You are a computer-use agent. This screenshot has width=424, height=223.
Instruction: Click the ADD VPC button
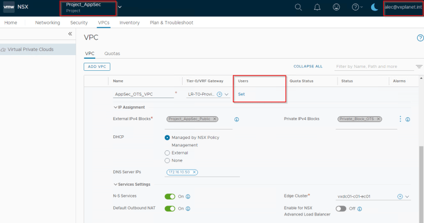point(97,67)
